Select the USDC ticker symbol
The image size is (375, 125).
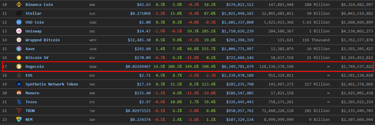coord(93,23)
